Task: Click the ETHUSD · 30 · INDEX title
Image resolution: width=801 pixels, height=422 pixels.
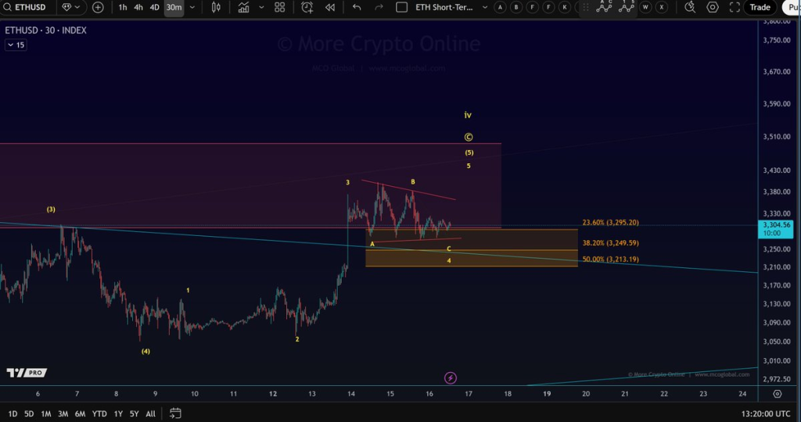Action: click(x=45, y=30)
